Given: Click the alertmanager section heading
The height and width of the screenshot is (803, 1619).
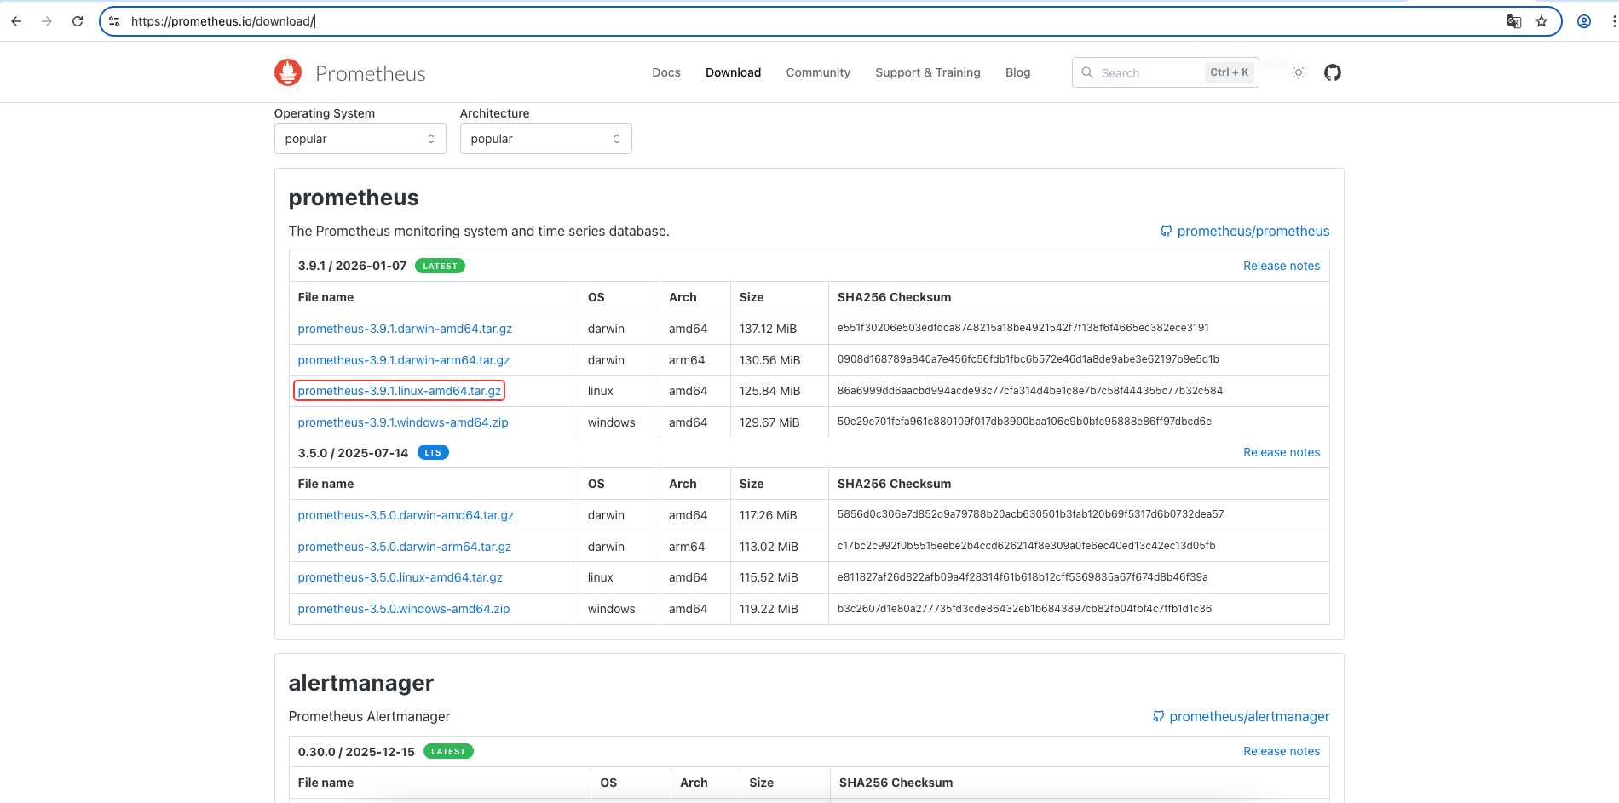Looking at the screenshot, I should [361, 683].
